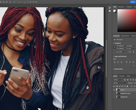The image size is (136, 110).
Task: Open the Normal blend mode dropdown
Action: pyautogui.click(x=120, y=83)
